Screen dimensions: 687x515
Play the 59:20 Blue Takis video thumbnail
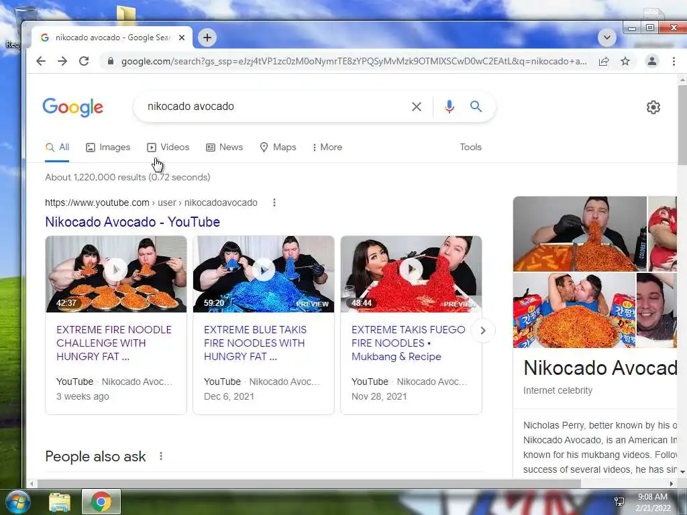pos(264,274)
